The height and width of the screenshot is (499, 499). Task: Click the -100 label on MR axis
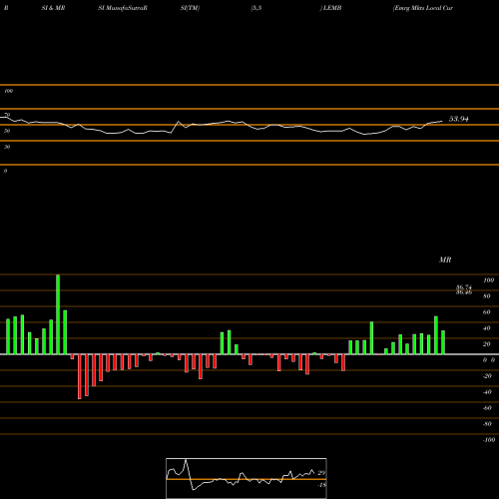coord(489,440)
